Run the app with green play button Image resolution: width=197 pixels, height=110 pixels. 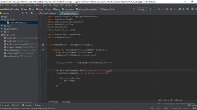pyautogui.click(x=151, y=9)
